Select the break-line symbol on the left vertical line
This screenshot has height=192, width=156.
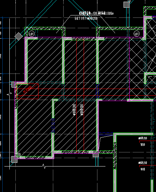point(9,94)
